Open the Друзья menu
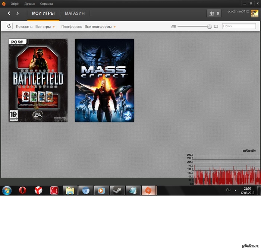Screen dimensions: 261x250 [29, 4]
